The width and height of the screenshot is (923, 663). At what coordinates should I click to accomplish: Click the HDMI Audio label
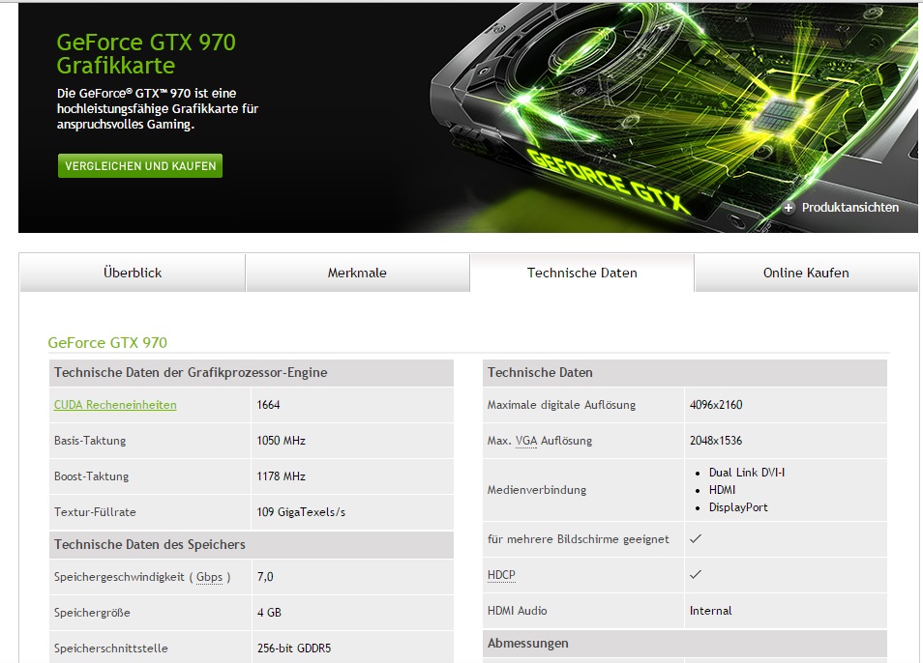coord(518,611)
